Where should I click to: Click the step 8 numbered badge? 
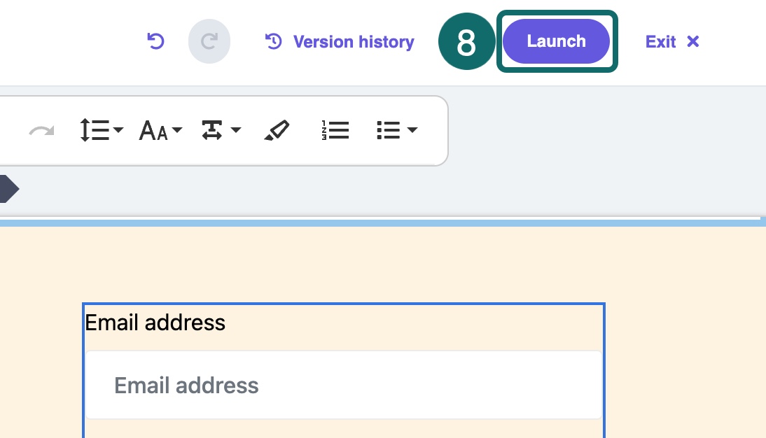tap(466, 42)
